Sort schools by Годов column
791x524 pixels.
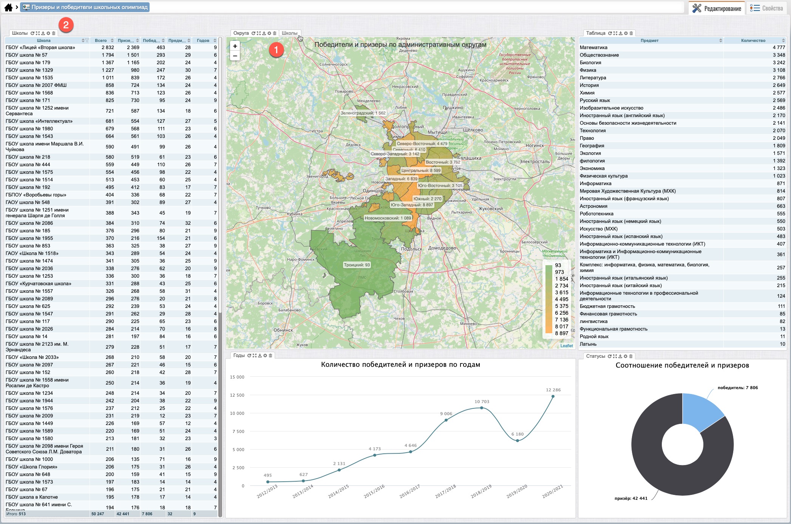(x=215, y=40)
